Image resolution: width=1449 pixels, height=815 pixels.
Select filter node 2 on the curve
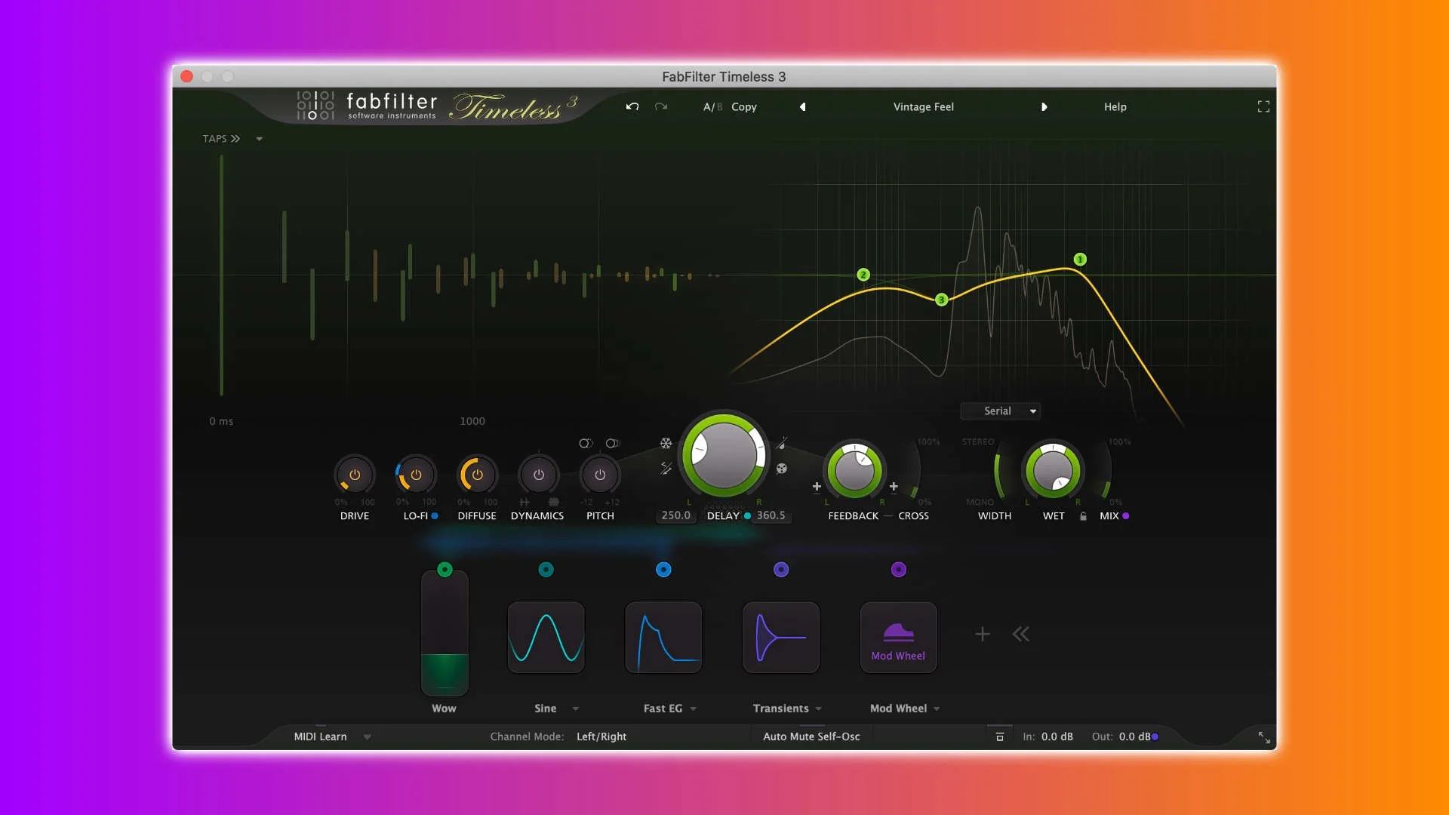tap(863, 275)
